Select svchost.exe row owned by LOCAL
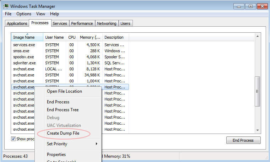Viewport: 270px width, 162px height. pyautogui.click(x=70, y=69)
